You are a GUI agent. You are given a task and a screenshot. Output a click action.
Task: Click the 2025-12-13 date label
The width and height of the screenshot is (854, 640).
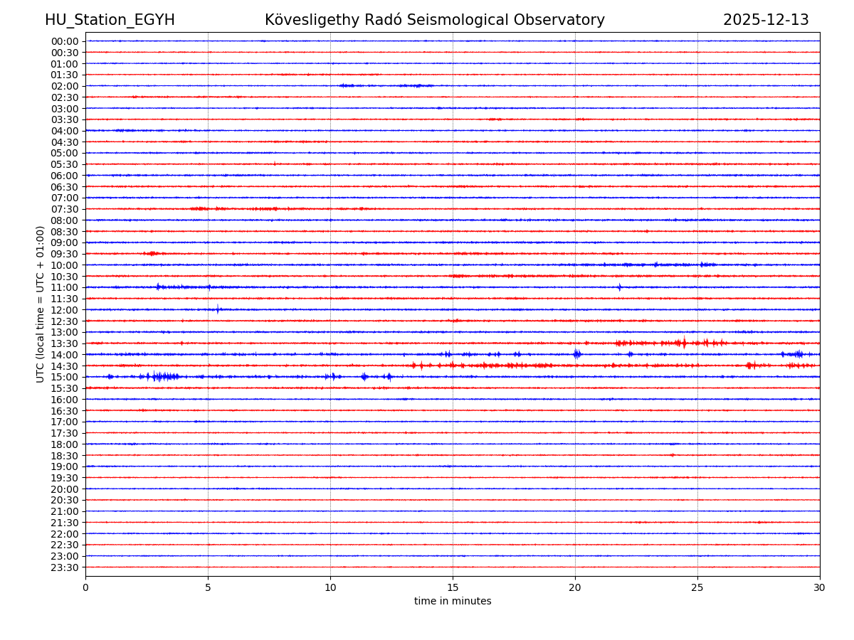766,20
